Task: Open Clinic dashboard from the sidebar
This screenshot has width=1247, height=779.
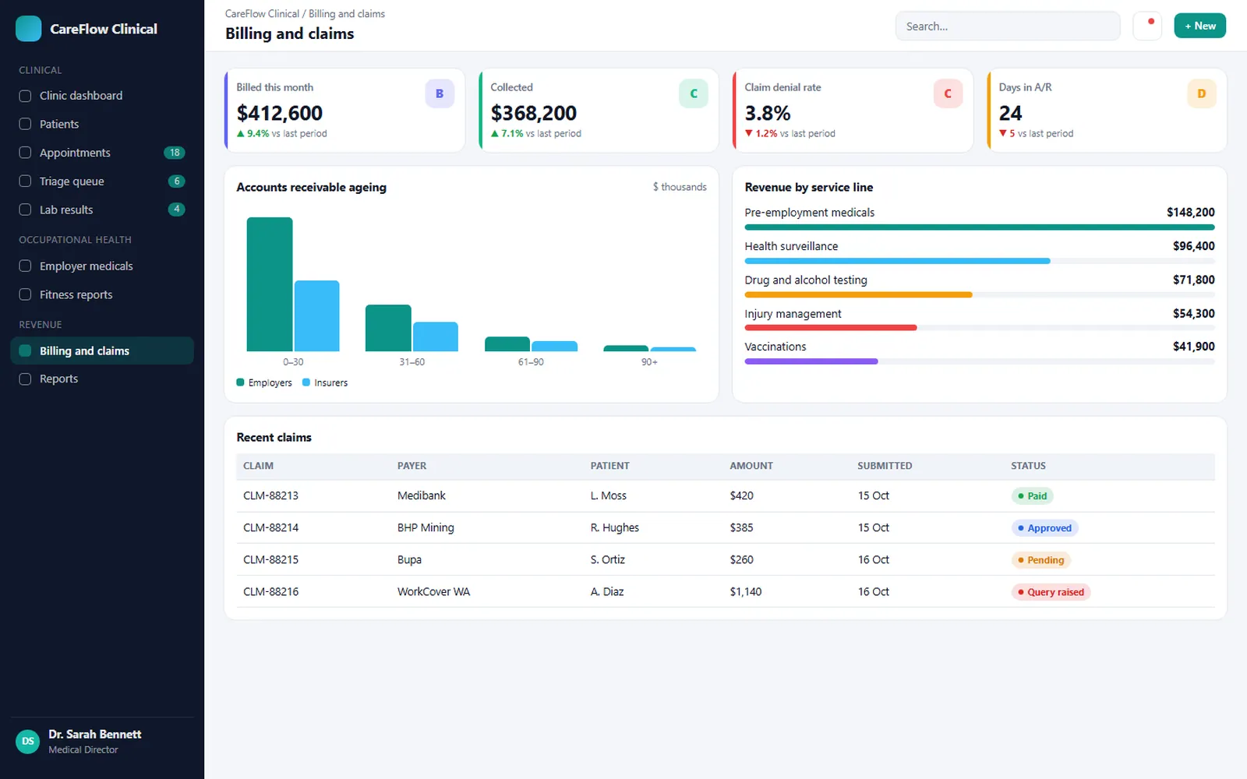Action: tap(102, 96)
